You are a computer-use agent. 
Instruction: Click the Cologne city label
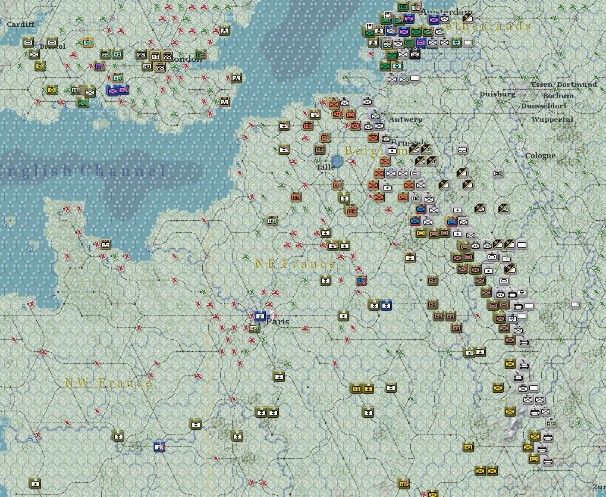click(x=541, y=156)
